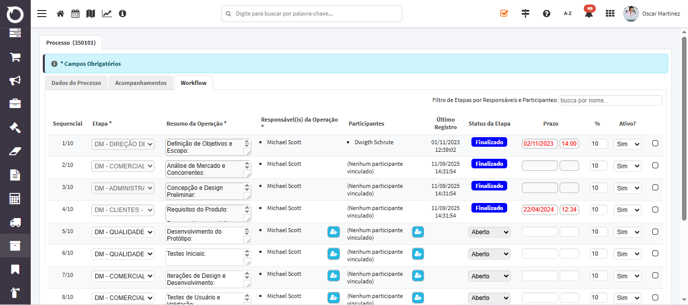Switch to Dados do Processo tab

point(76,83)
